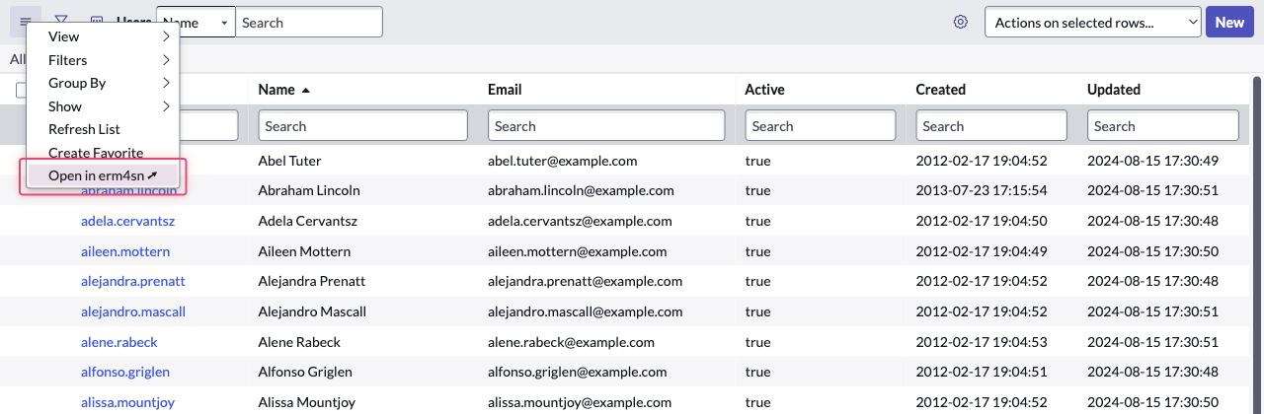The image size is (1264, 414).
Task: Choose Create Favorite menu entry
Action: [96, 153]
